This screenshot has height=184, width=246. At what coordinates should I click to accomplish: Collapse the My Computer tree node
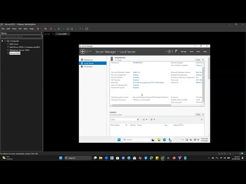click(2, 41)
